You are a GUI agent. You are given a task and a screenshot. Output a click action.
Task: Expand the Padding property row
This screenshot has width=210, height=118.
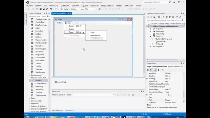click(x=147, y=79)
